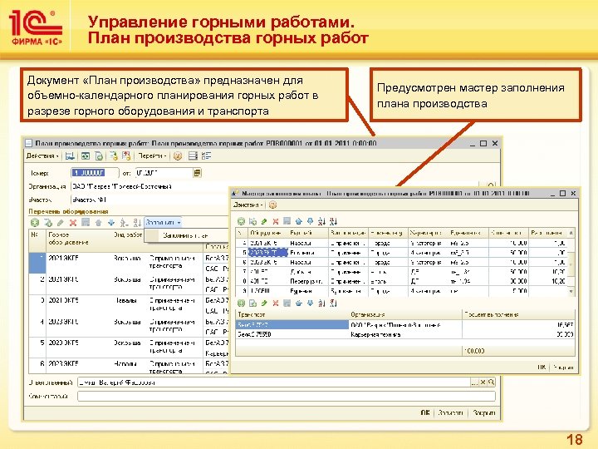Click Записать at the bottom of the plan window
Viewport: 598px width, 449px height.
coord(450,412)
